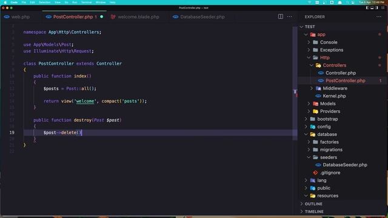The height and width of the screenshot is (218, 388).
Task: Expand the TIMELINE section
Action: click(342, 211)
